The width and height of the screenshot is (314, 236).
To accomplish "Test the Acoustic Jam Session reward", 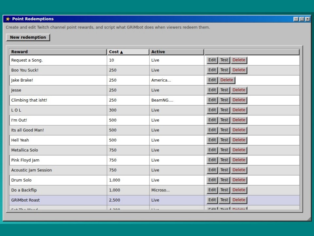I will [x=224, y=170].
